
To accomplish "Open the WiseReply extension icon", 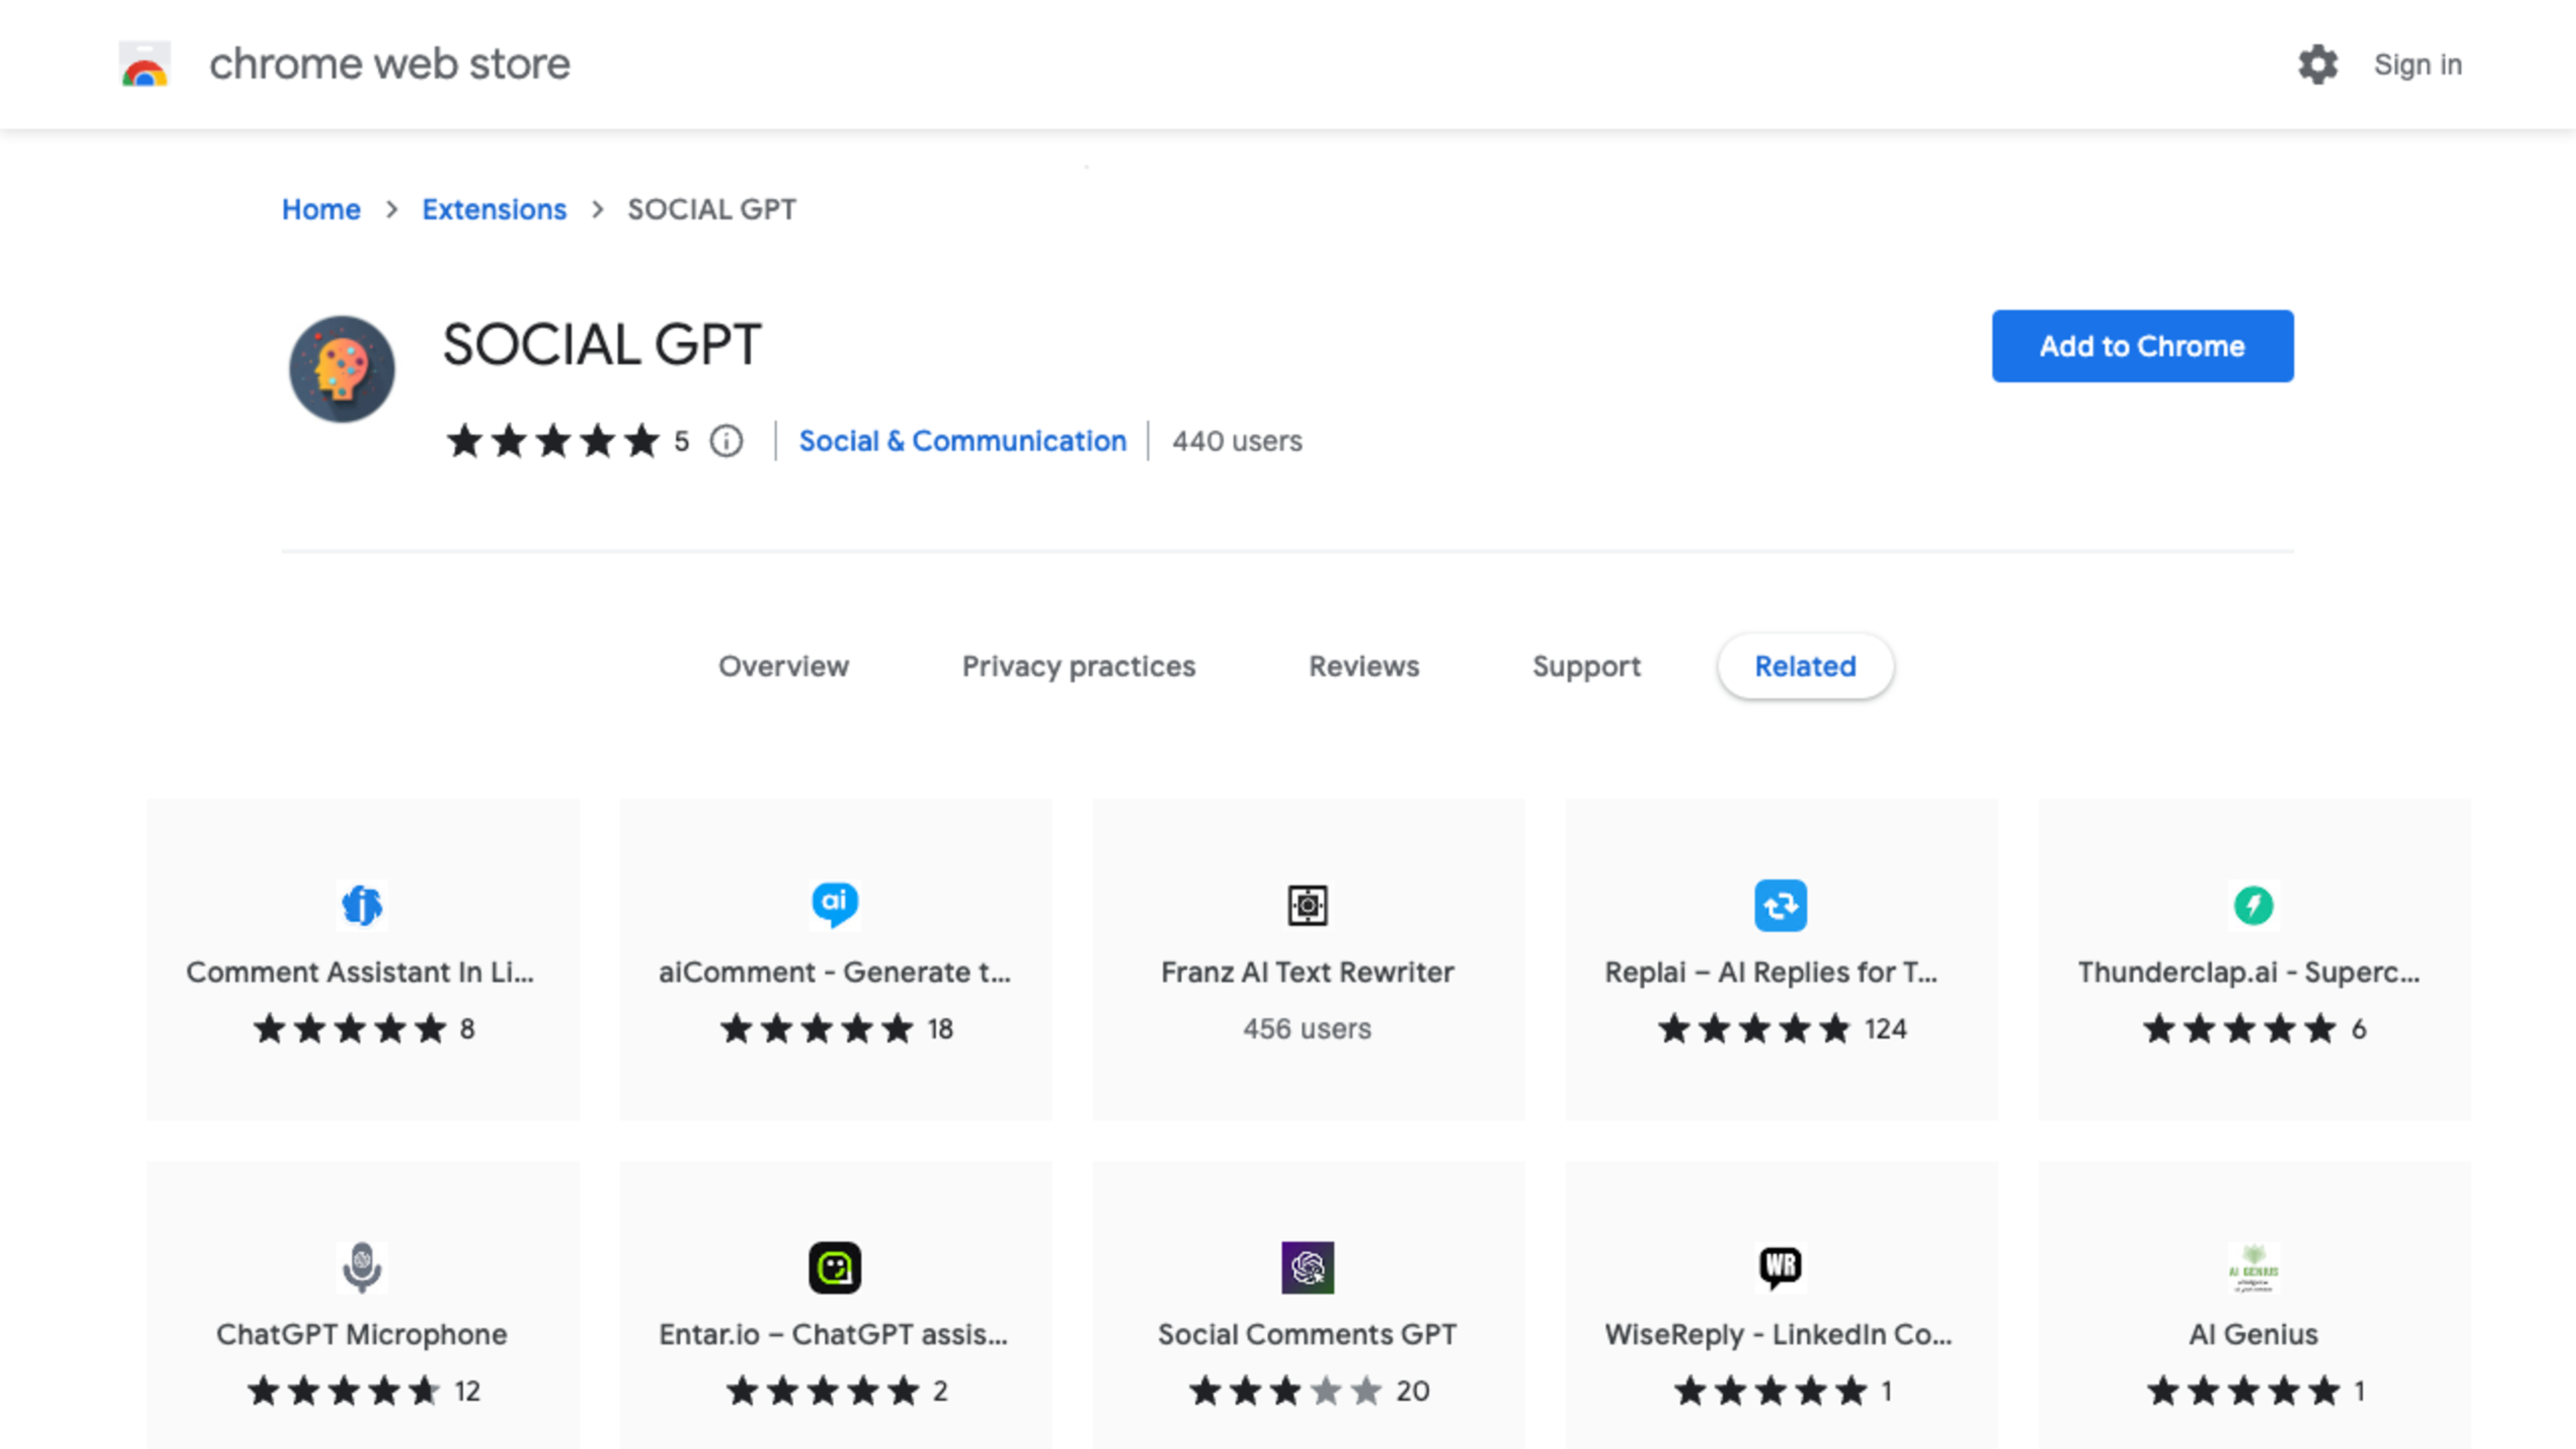I will [1780, 1267].
